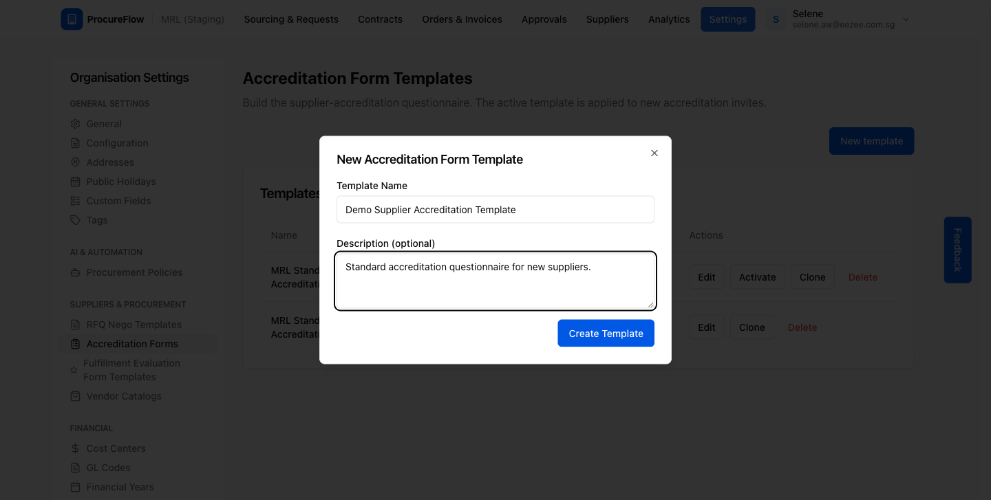
Task: Click Clone in the row with Activate
Action: coord(812,277)
